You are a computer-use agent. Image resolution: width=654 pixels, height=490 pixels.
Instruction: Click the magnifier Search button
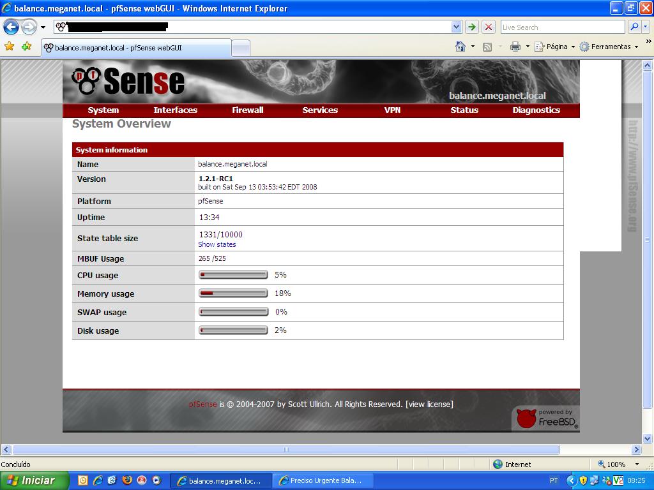point(634,27)
